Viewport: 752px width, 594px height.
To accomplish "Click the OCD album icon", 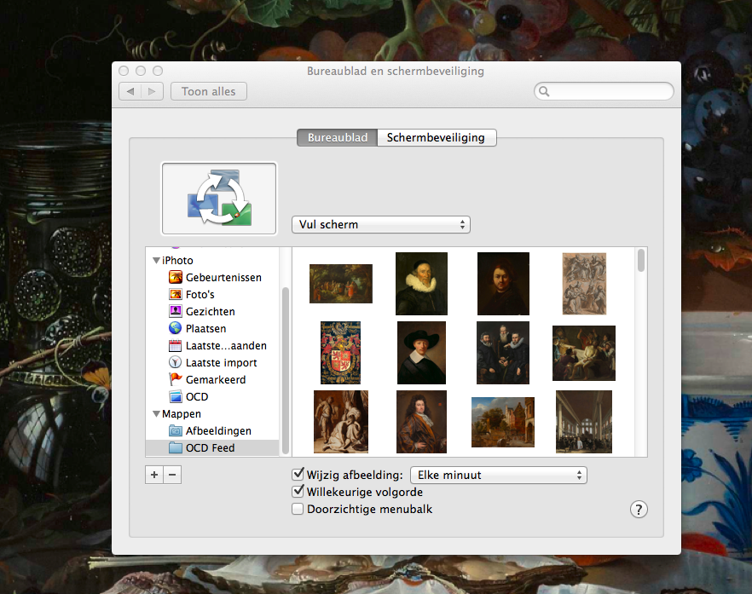I will coord(176,396).
